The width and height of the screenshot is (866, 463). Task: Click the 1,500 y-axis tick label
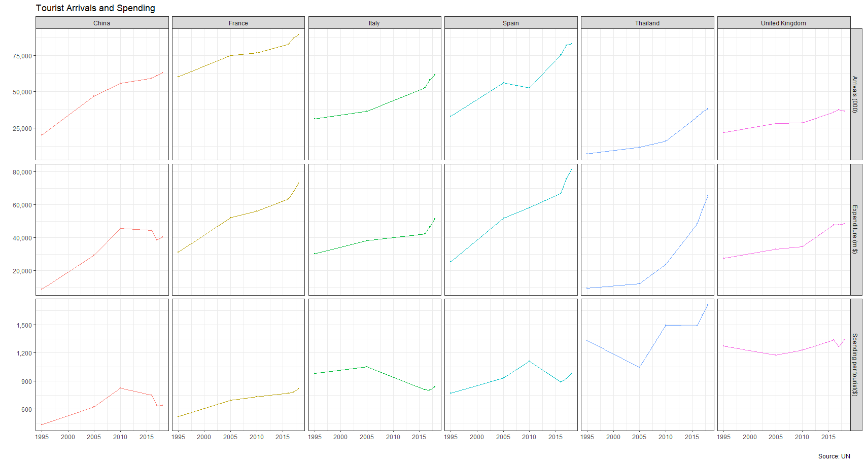click(x=24, y=325)
